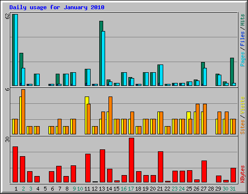The image size is (248, 194).
Task: Select day label "4" on the x-axis
Action: 38,189
